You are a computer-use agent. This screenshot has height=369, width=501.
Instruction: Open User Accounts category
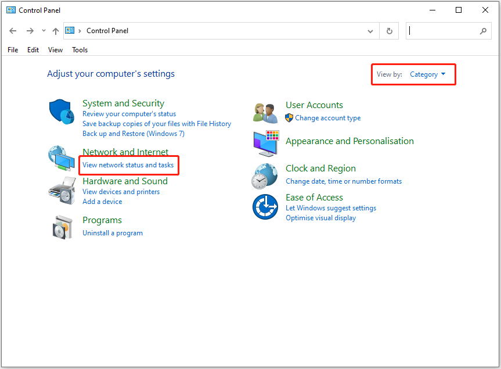314,105
